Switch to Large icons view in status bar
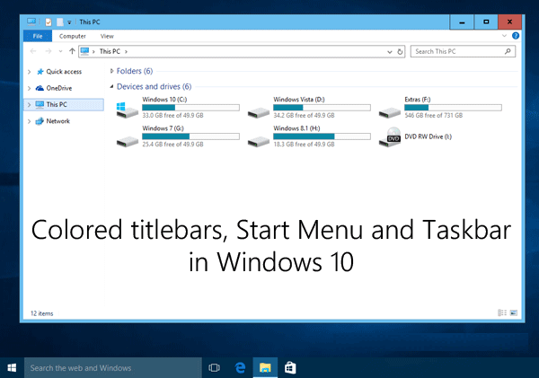The height and width of the screenshot is (378, 539). pyautogui.click(x=514, y=312)
